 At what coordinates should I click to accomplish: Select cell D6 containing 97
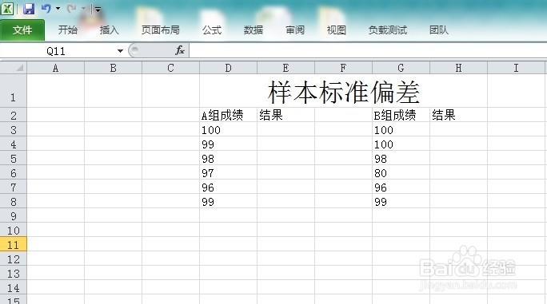228,172
